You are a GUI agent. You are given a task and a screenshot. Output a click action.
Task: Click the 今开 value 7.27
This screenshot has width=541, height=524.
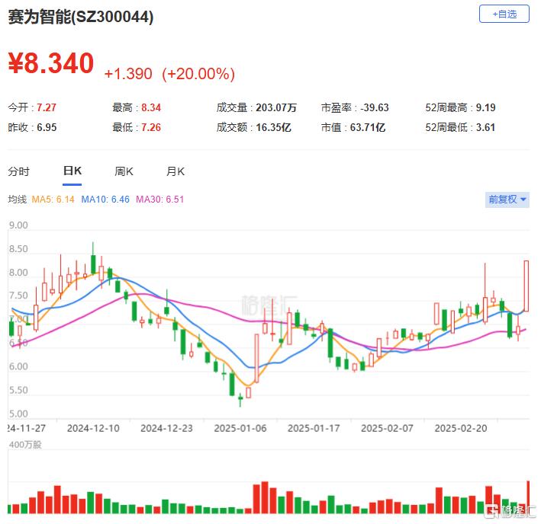(x=47, y=107)
